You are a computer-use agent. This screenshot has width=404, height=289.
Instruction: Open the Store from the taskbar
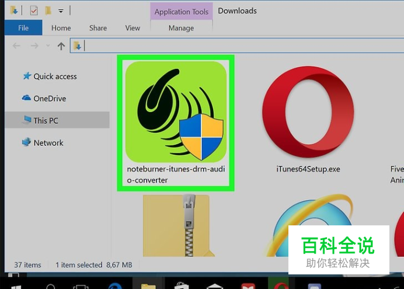coord(182,285)
